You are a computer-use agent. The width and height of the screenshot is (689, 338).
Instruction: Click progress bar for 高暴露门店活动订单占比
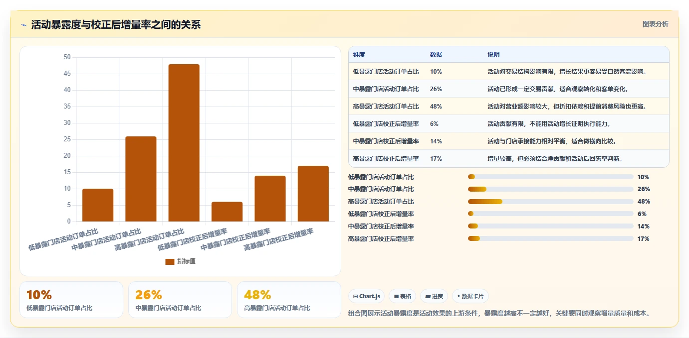pyautogui.click(x=551, y=202)
